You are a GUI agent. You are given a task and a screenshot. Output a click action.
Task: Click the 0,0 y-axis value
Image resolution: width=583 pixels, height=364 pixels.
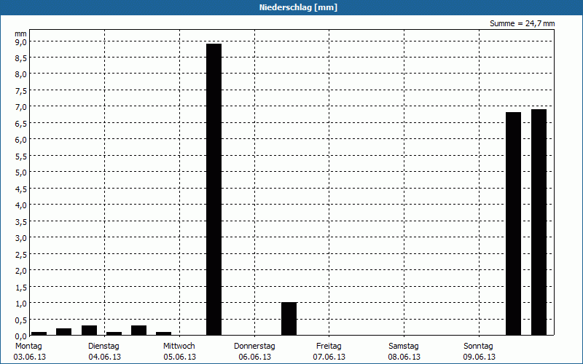(21, 336)
